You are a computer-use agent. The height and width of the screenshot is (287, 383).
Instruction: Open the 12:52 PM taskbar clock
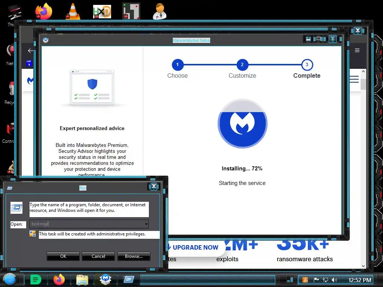[x=359, y=280]
